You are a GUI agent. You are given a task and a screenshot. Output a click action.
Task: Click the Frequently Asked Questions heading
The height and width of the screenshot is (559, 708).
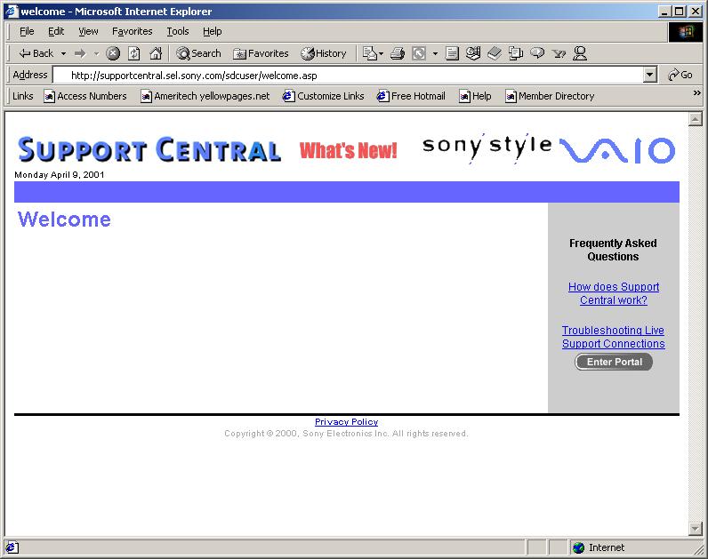[x=613, y=250]
